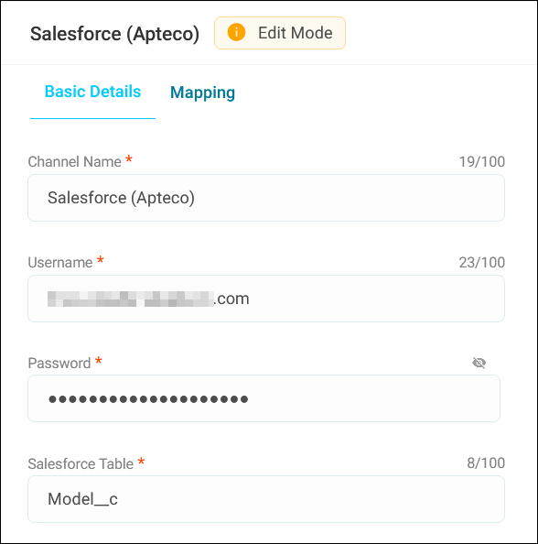The height and width of the screenshot is (544, 538).
Task: Switch to the Mapping tab
Action: tap(203, 92)
